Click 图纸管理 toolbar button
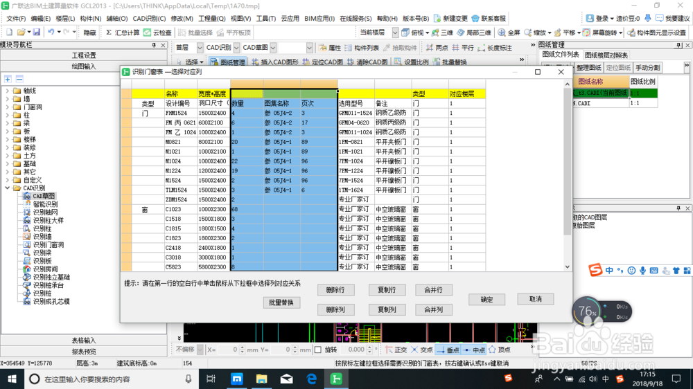Image resolution: width=693 pixels, height=389 pixels. (x=227, y=62)
